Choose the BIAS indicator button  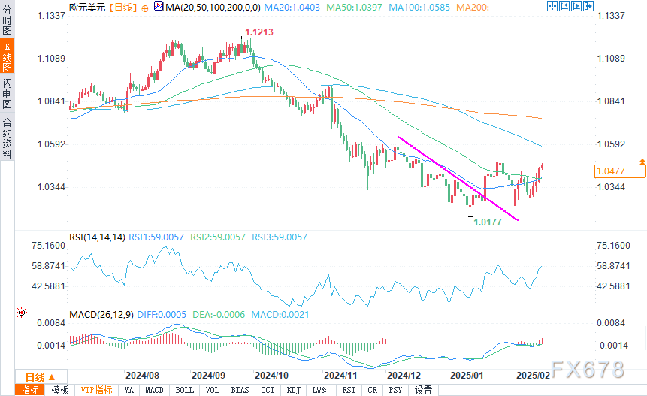[240, 390]
